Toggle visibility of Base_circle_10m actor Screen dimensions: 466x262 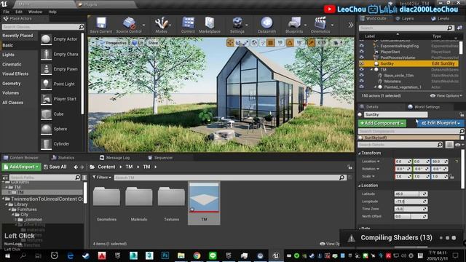pyautogui.click(x=362, y=75)
